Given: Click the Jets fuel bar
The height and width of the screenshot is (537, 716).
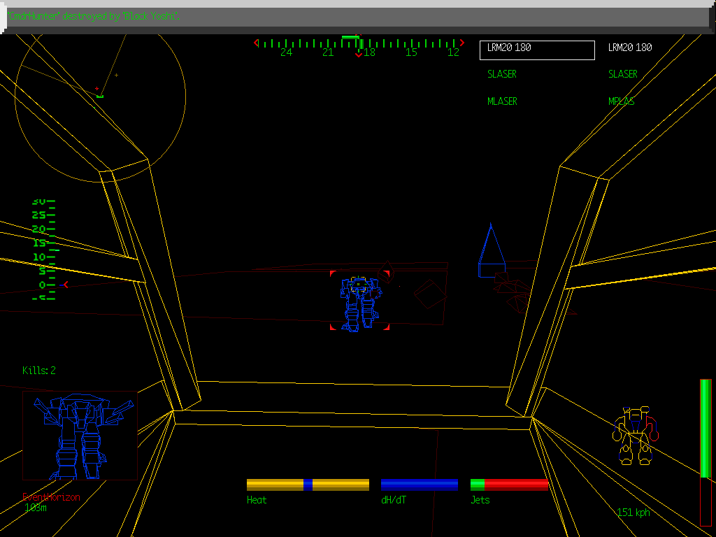Looking at the screenshot, I should (509, 485).
